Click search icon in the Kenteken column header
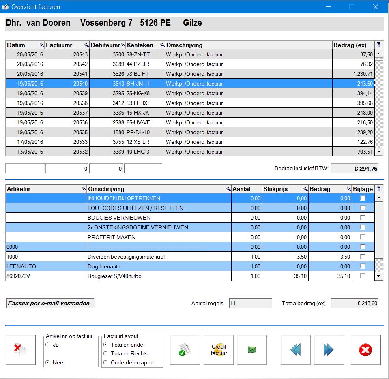 point(162,45)
